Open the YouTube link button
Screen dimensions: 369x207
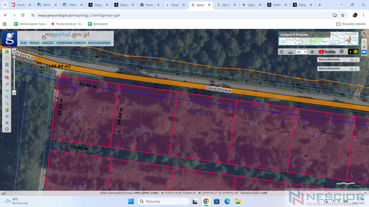coord(327,52)
